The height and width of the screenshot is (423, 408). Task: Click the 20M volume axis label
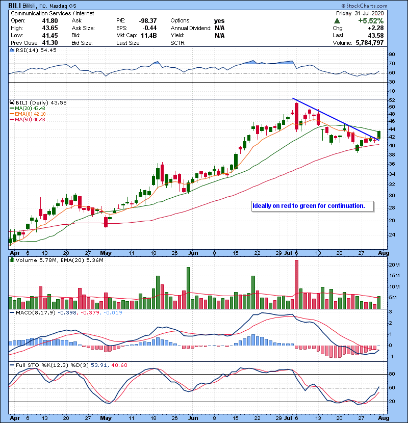pyautogui.click(x=394, y=265)
